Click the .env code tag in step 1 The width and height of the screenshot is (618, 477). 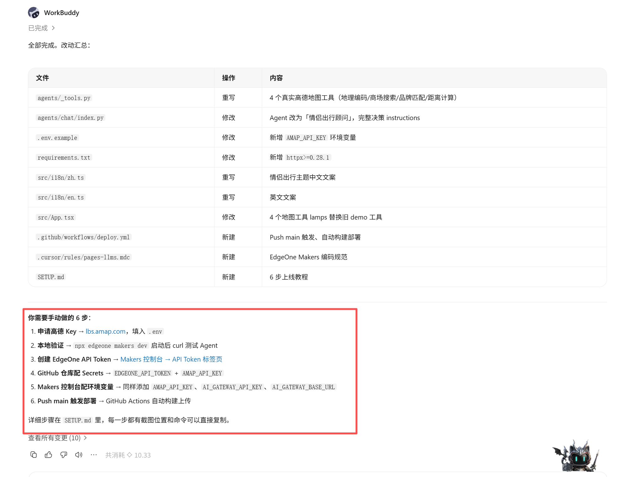[156, 331]
